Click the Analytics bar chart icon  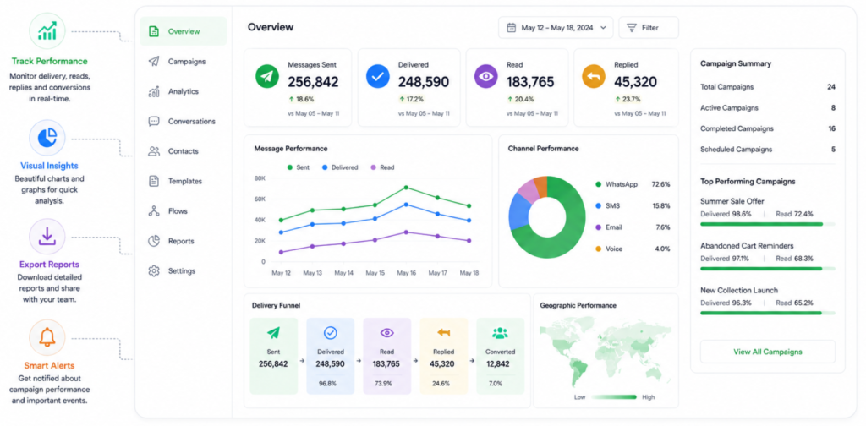(154, 91)
